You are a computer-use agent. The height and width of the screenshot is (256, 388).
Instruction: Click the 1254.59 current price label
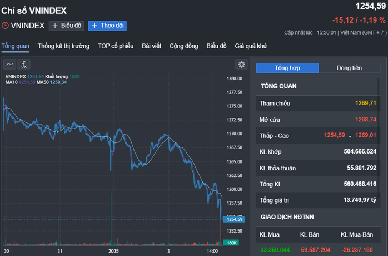[234, 219]
